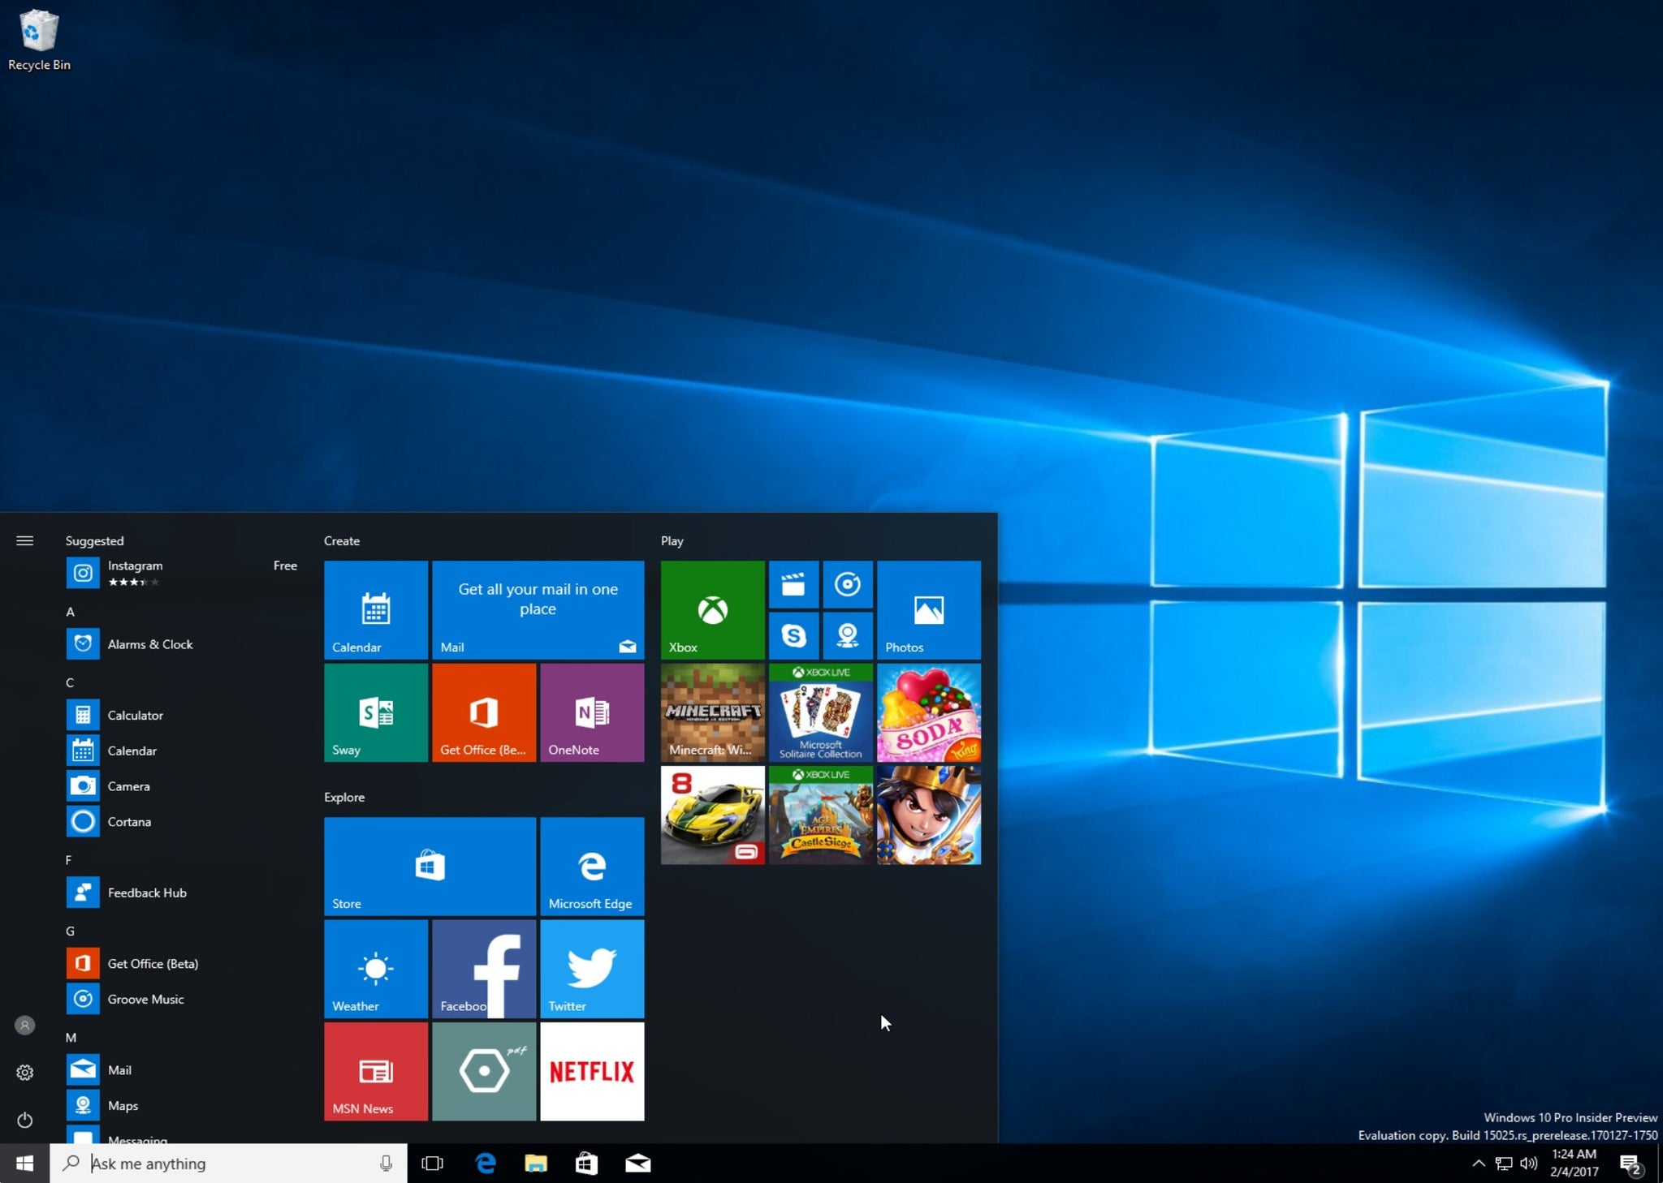Open the volume speaker tray icon
This screenshot has width=1663, height=1183.
[1528, 1164]
